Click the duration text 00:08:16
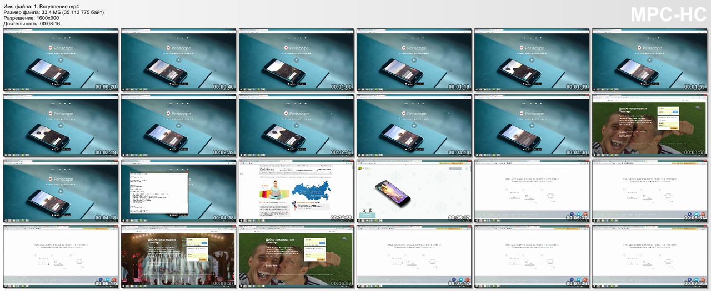Viewport: 711px width, 291px height. click(48, 24)
